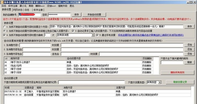Click 保存 button next to password
Image resolution: width=197 pixels, height=104 pixels.
(76, 15)
